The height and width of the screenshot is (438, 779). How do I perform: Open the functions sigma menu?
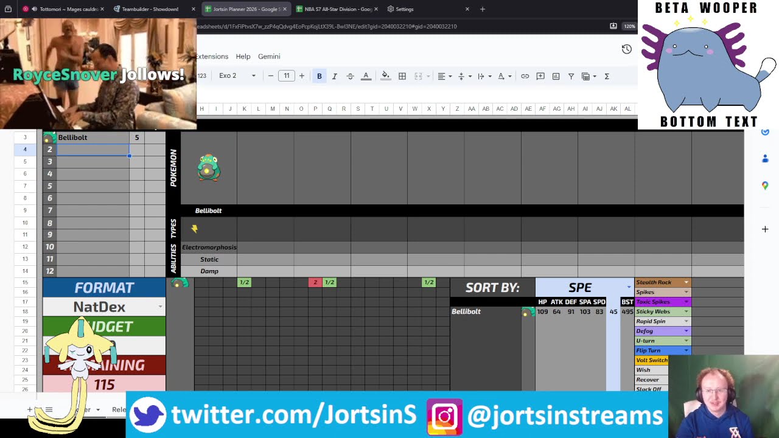click(607, 76)
